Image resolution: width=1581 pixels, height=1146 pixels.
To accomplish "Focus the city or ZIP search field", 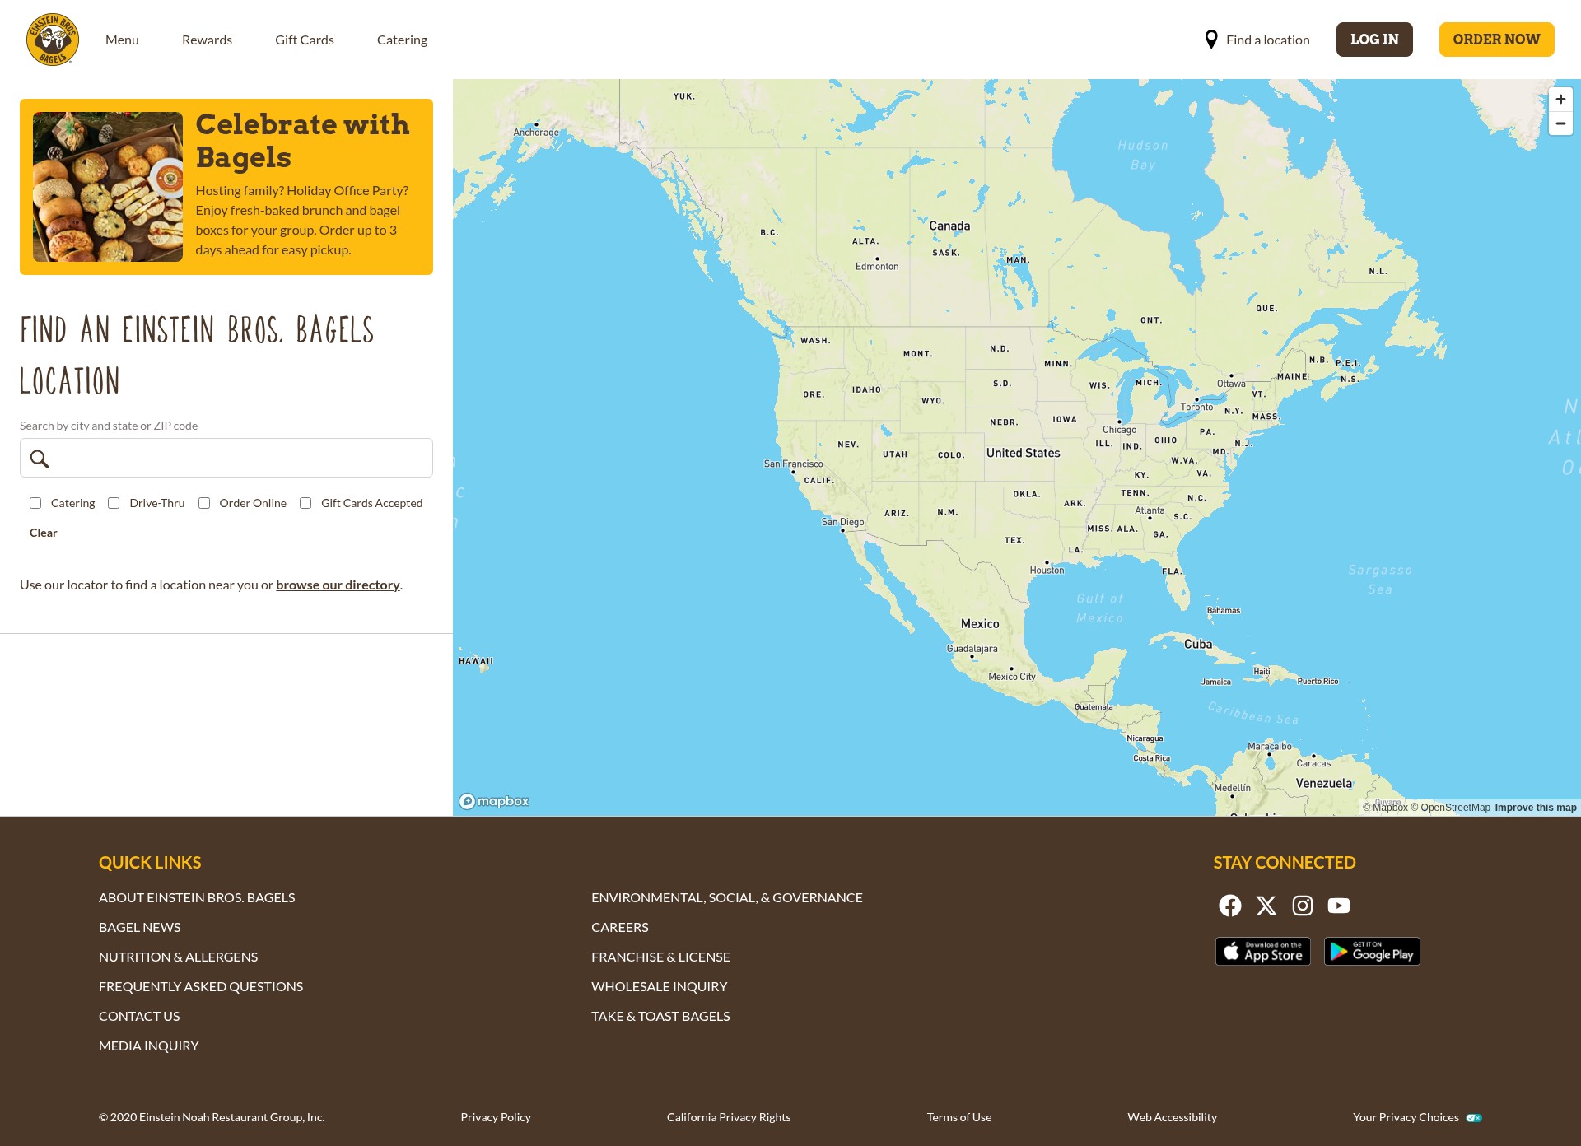I will click(226, 458).
